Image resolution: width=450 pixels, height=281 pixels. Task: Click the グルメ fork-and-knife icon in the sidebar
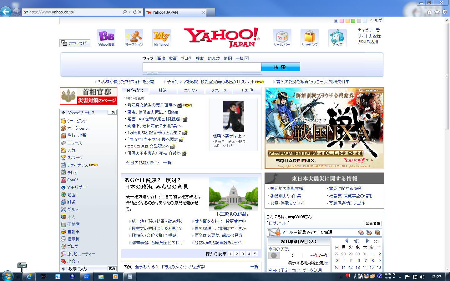click(63, 209)
